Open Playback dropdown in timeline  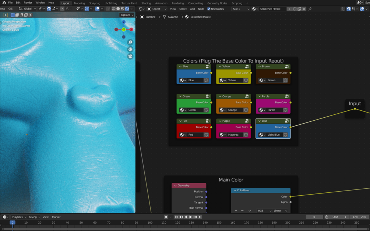click(x=19, y=217)
